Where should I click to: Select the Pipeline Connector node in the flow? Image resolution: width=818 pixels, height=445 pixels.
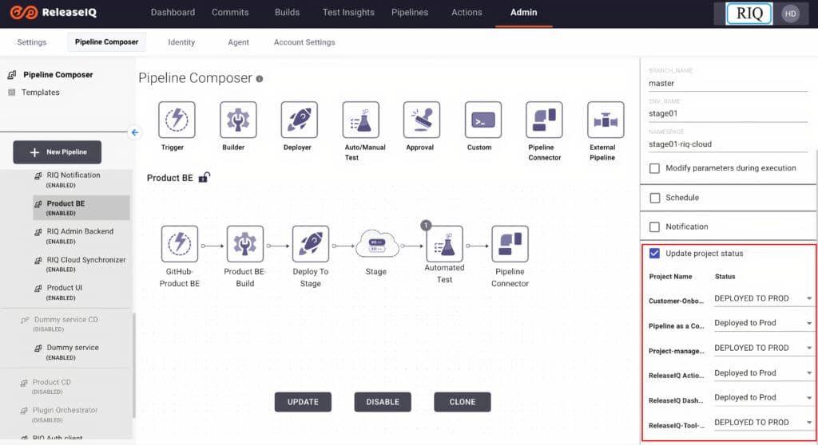point(510,244)
